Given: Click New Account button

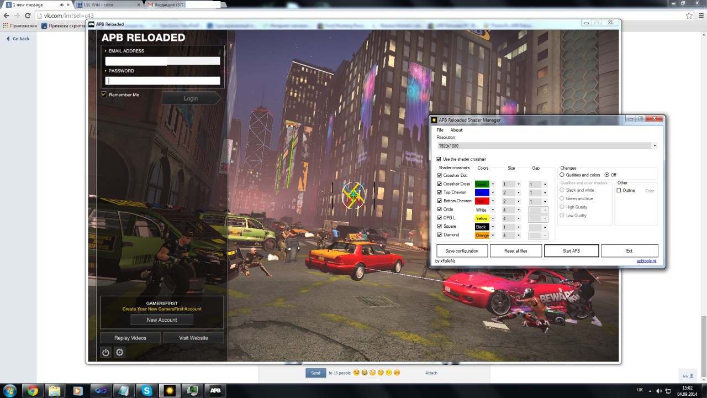Looking at the screenshot, I should click(162, 320).
